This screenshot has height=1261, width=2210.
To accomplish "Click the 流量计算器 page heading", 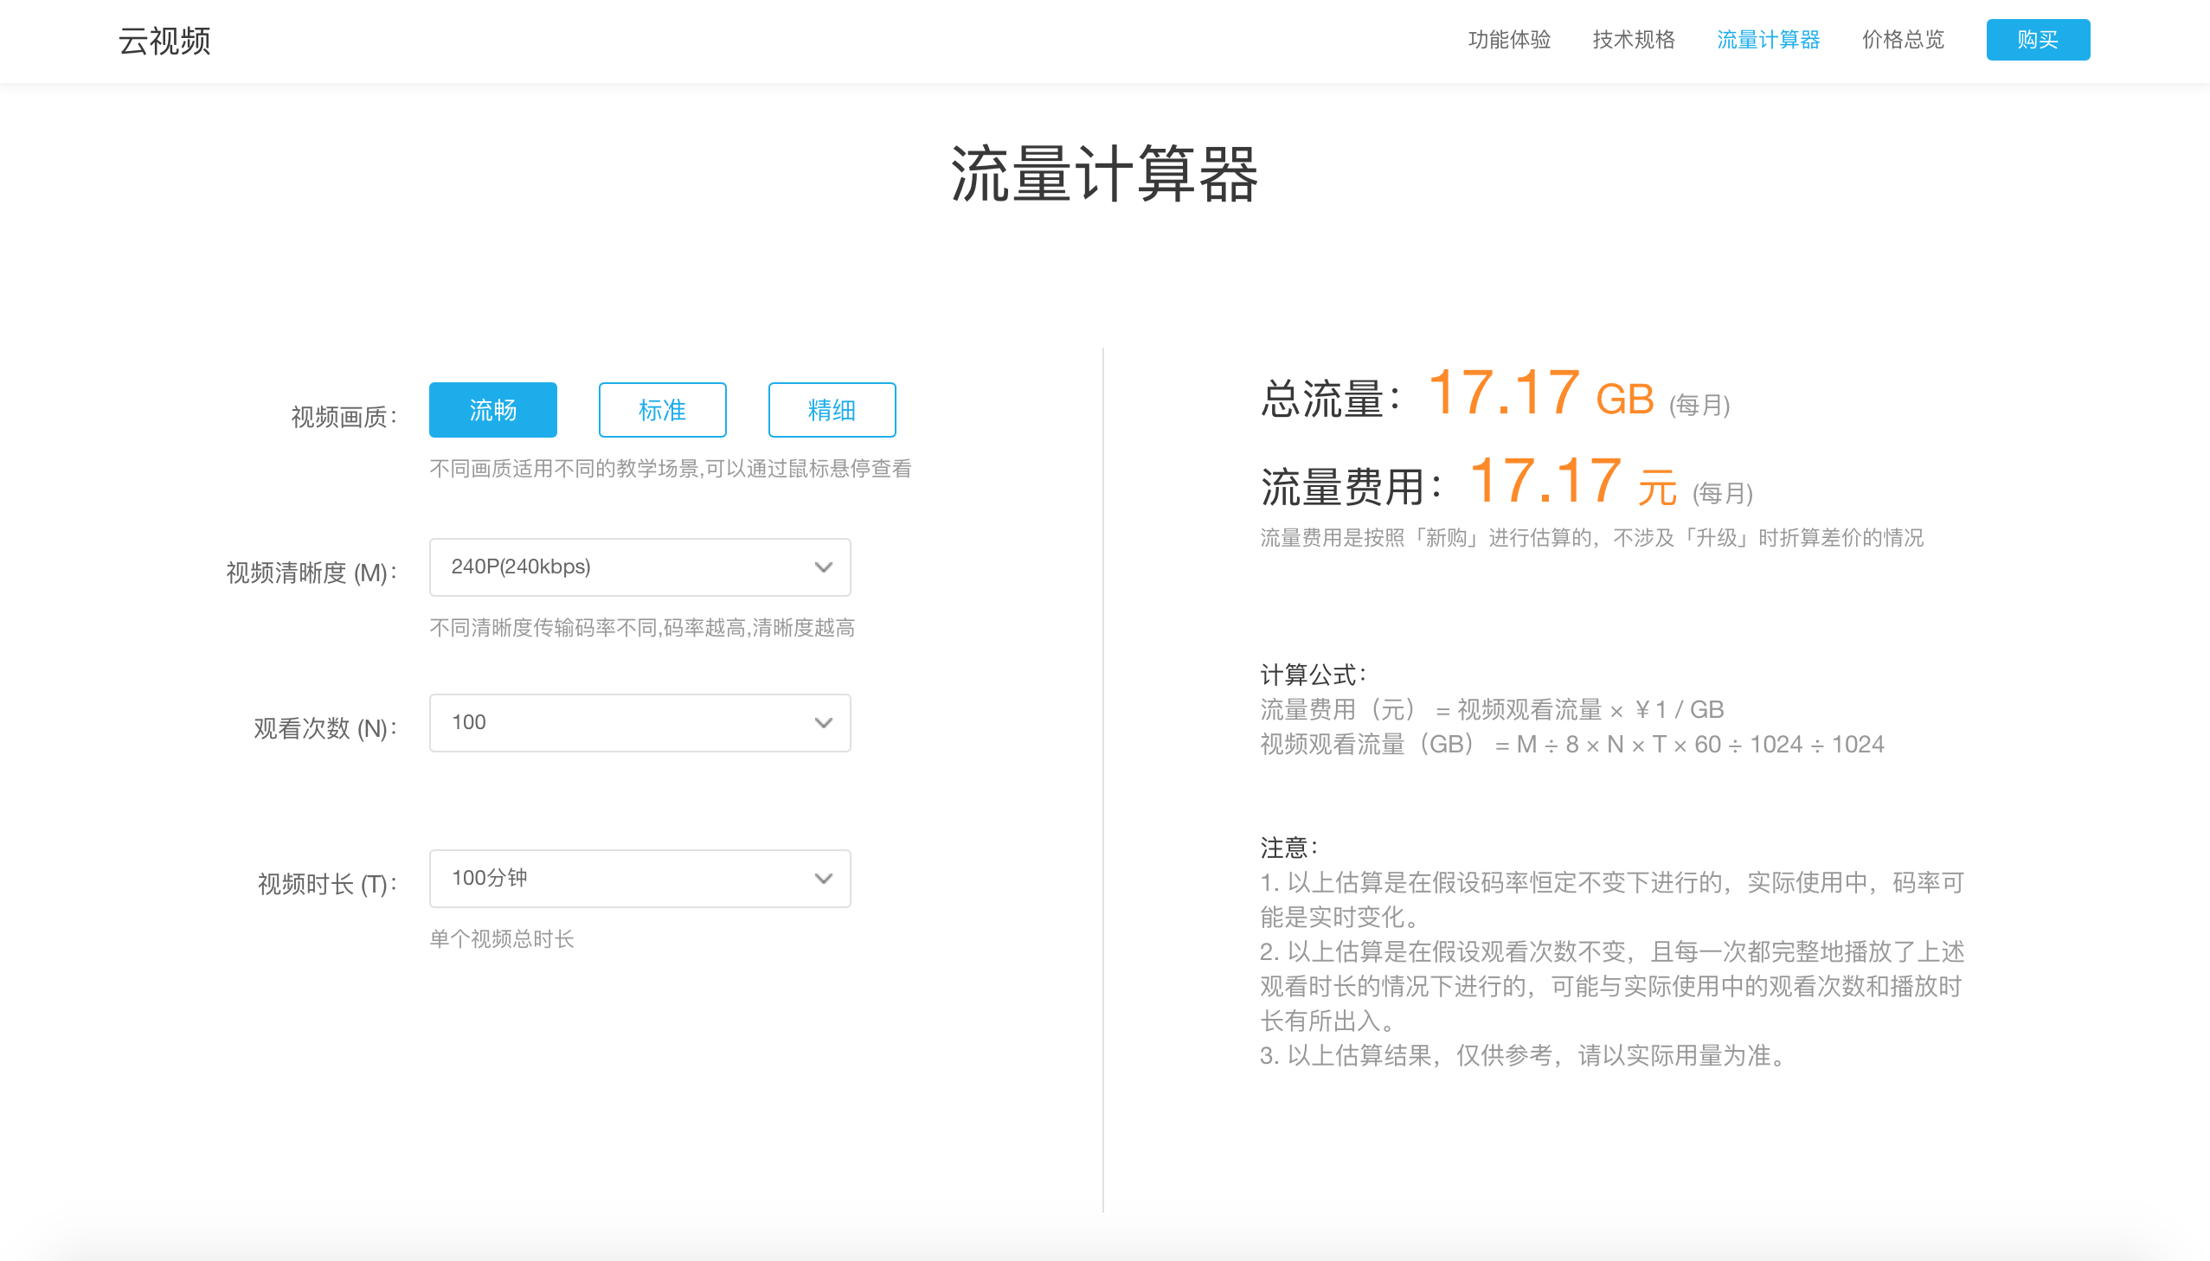I will 1104,174.
